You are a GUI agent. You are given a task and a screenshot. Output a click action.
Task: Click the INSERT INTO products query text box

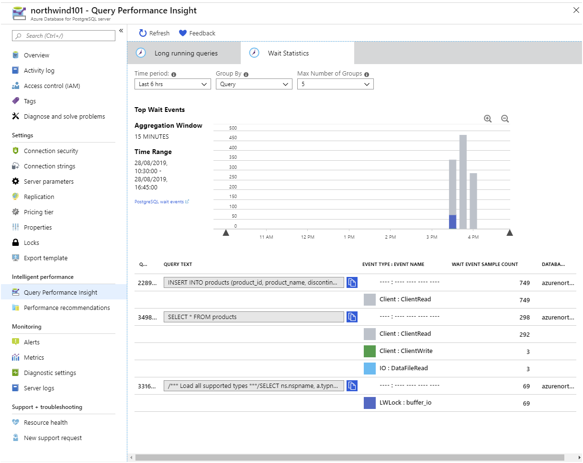click(x=254, y=282)
